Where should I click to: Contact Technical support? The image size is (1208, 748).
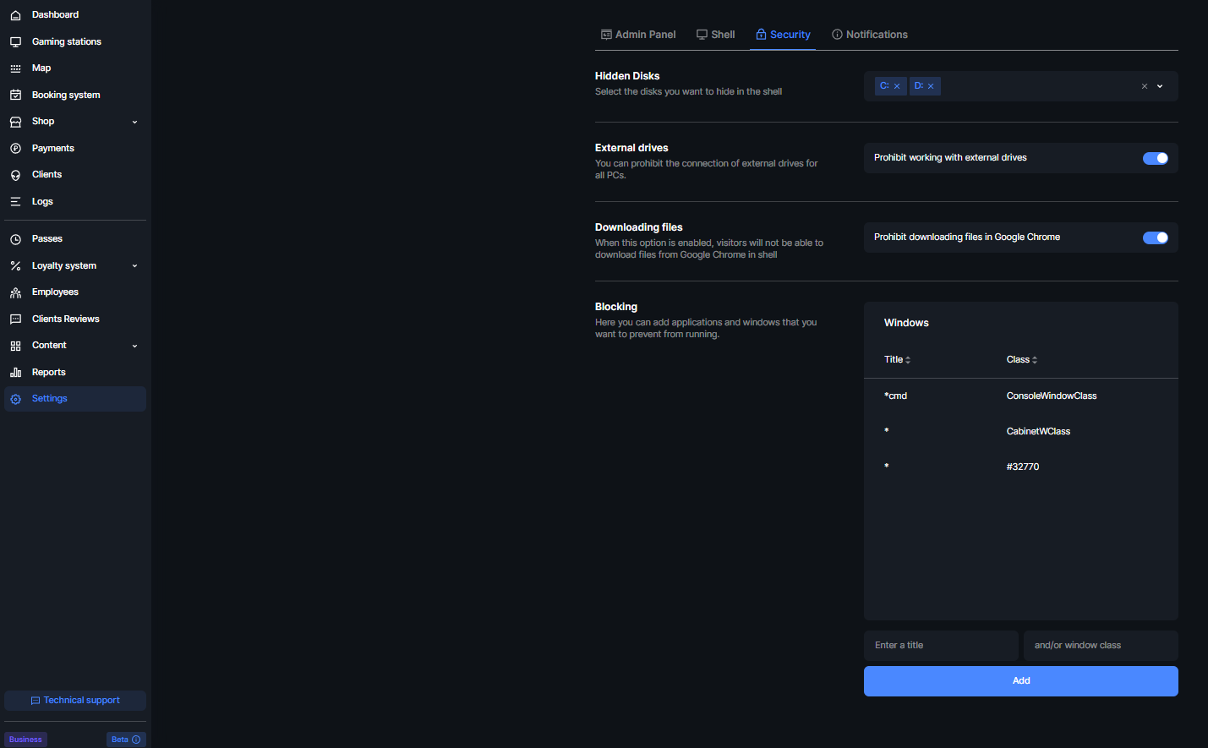click(x=74, y=700)
